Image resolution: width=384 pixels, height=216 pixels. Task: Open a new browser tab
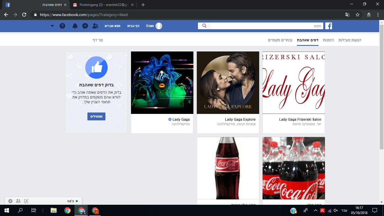point(143,5)
